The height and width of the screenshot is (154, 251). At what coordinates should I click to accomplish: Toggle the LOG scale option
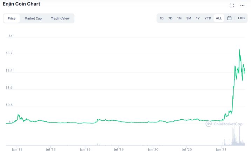point(241,18)
